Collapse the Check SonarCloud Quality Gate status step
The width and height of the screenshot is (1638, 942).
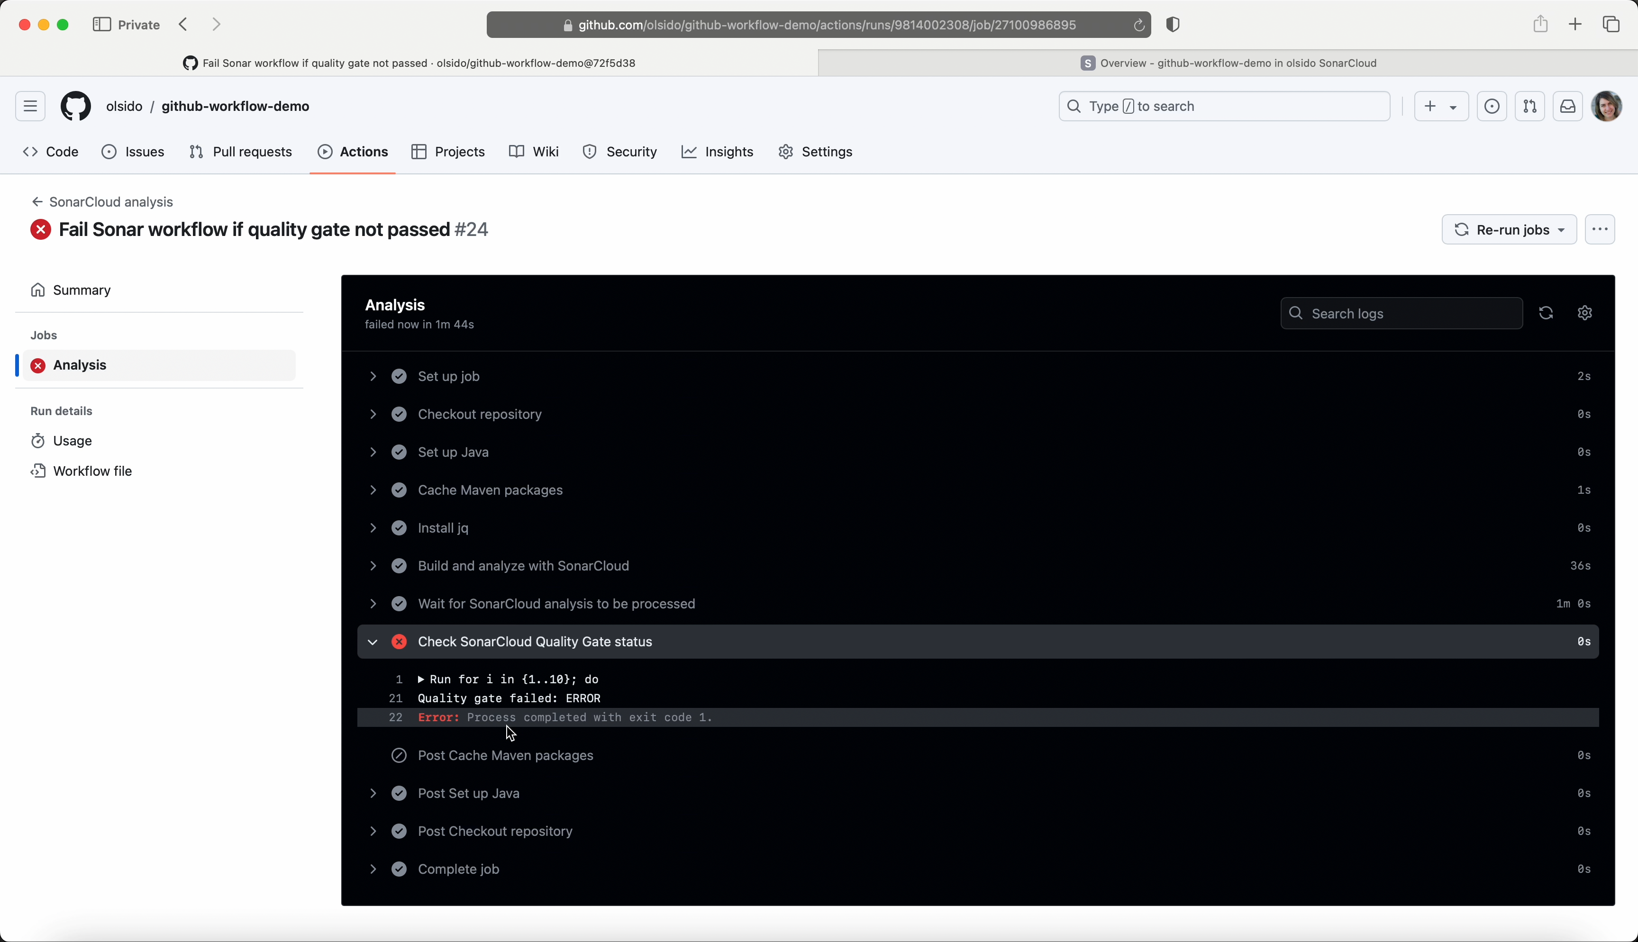373,642
